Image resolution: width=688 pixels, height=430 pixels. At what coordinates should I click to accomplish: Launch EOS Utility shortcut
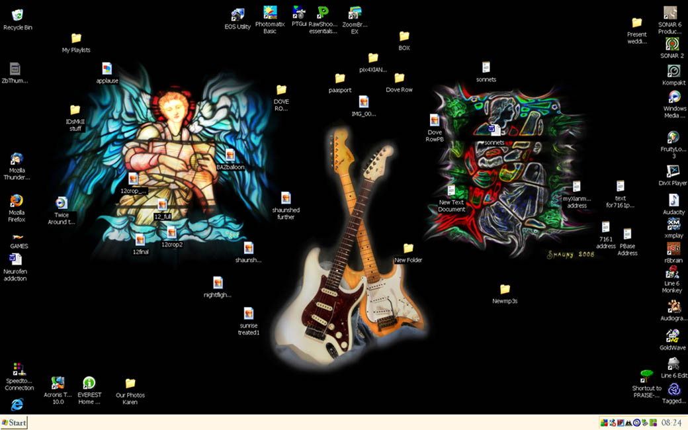pyautogui.click(x=237, y=15)
